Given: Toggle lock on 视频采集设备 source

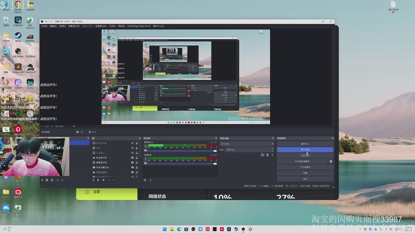Looking at the screenshot, I should 137,167.
